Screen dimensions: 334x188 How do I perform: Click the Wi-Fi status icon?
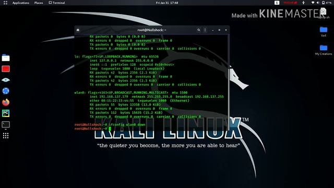[x=313, y=3]
